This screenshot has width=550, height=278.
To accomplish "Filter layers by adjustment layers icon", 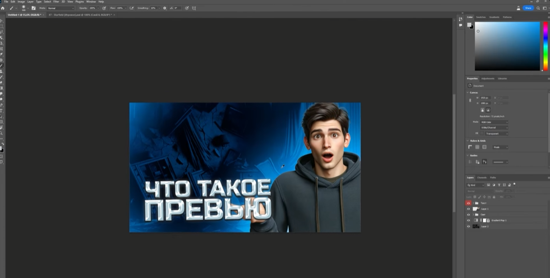I will click(494, 185).
